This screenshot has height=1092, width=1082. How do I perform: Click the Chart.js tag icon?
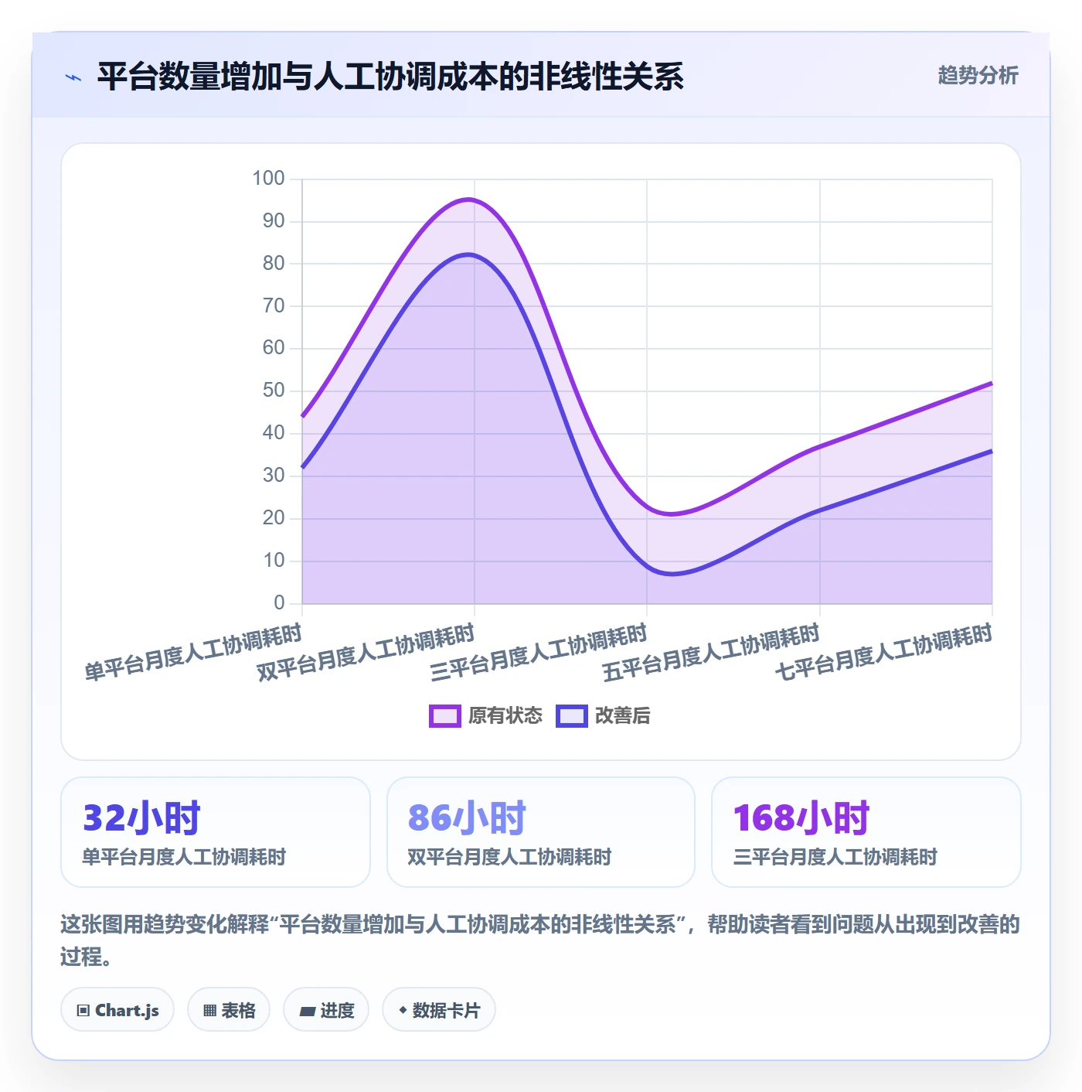click(83, 1010)
